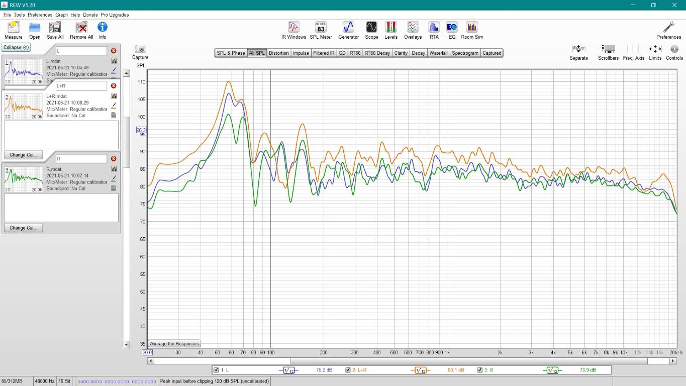The image size is (686, 386).
Task: Open the Overlays window
Action: (413, 30)
